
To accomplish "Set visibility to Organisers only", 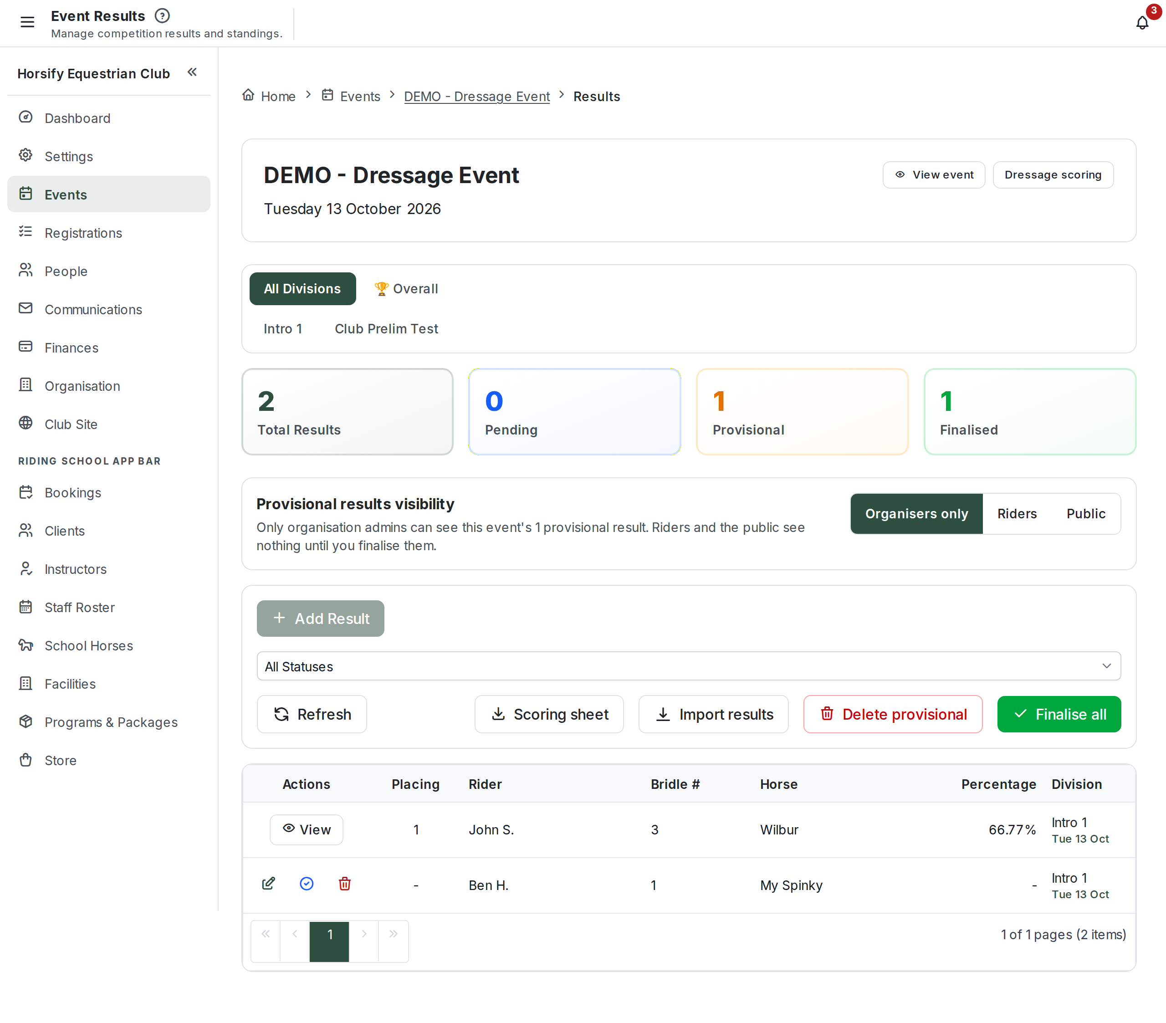I will click(x=916, y=513).
